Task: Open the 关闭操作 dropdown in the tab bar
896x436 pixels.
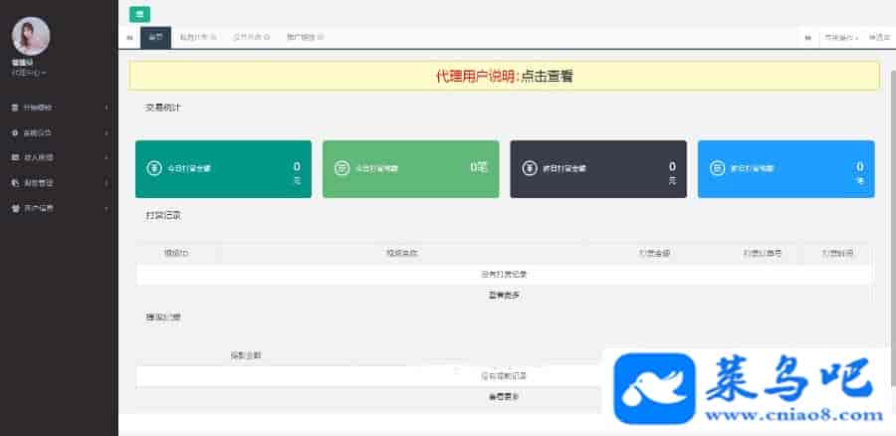Action: (841, 37)
